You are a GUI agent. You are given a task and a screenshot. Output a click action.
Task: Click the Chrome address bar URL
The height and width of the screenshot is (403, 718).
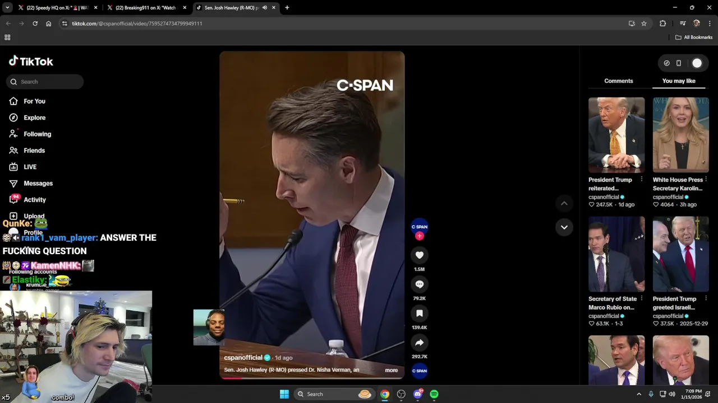point(137,24)
